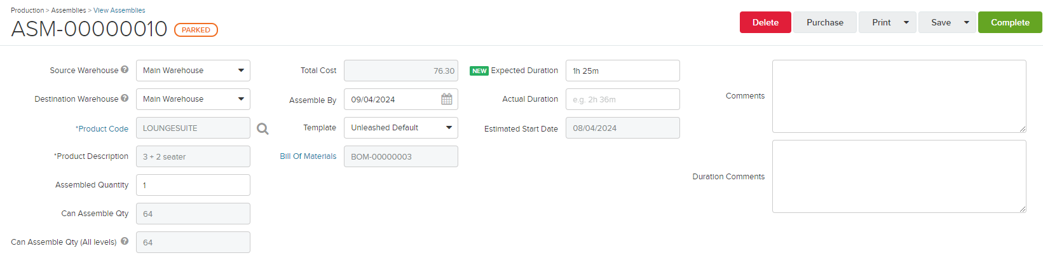Click Destination Warehouse help question icon
The height and width of the screenshot is (267, 1043).
(x=125, y=98)
